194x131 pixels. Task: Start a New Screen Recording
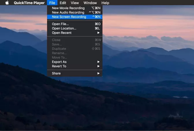(75, 17)
